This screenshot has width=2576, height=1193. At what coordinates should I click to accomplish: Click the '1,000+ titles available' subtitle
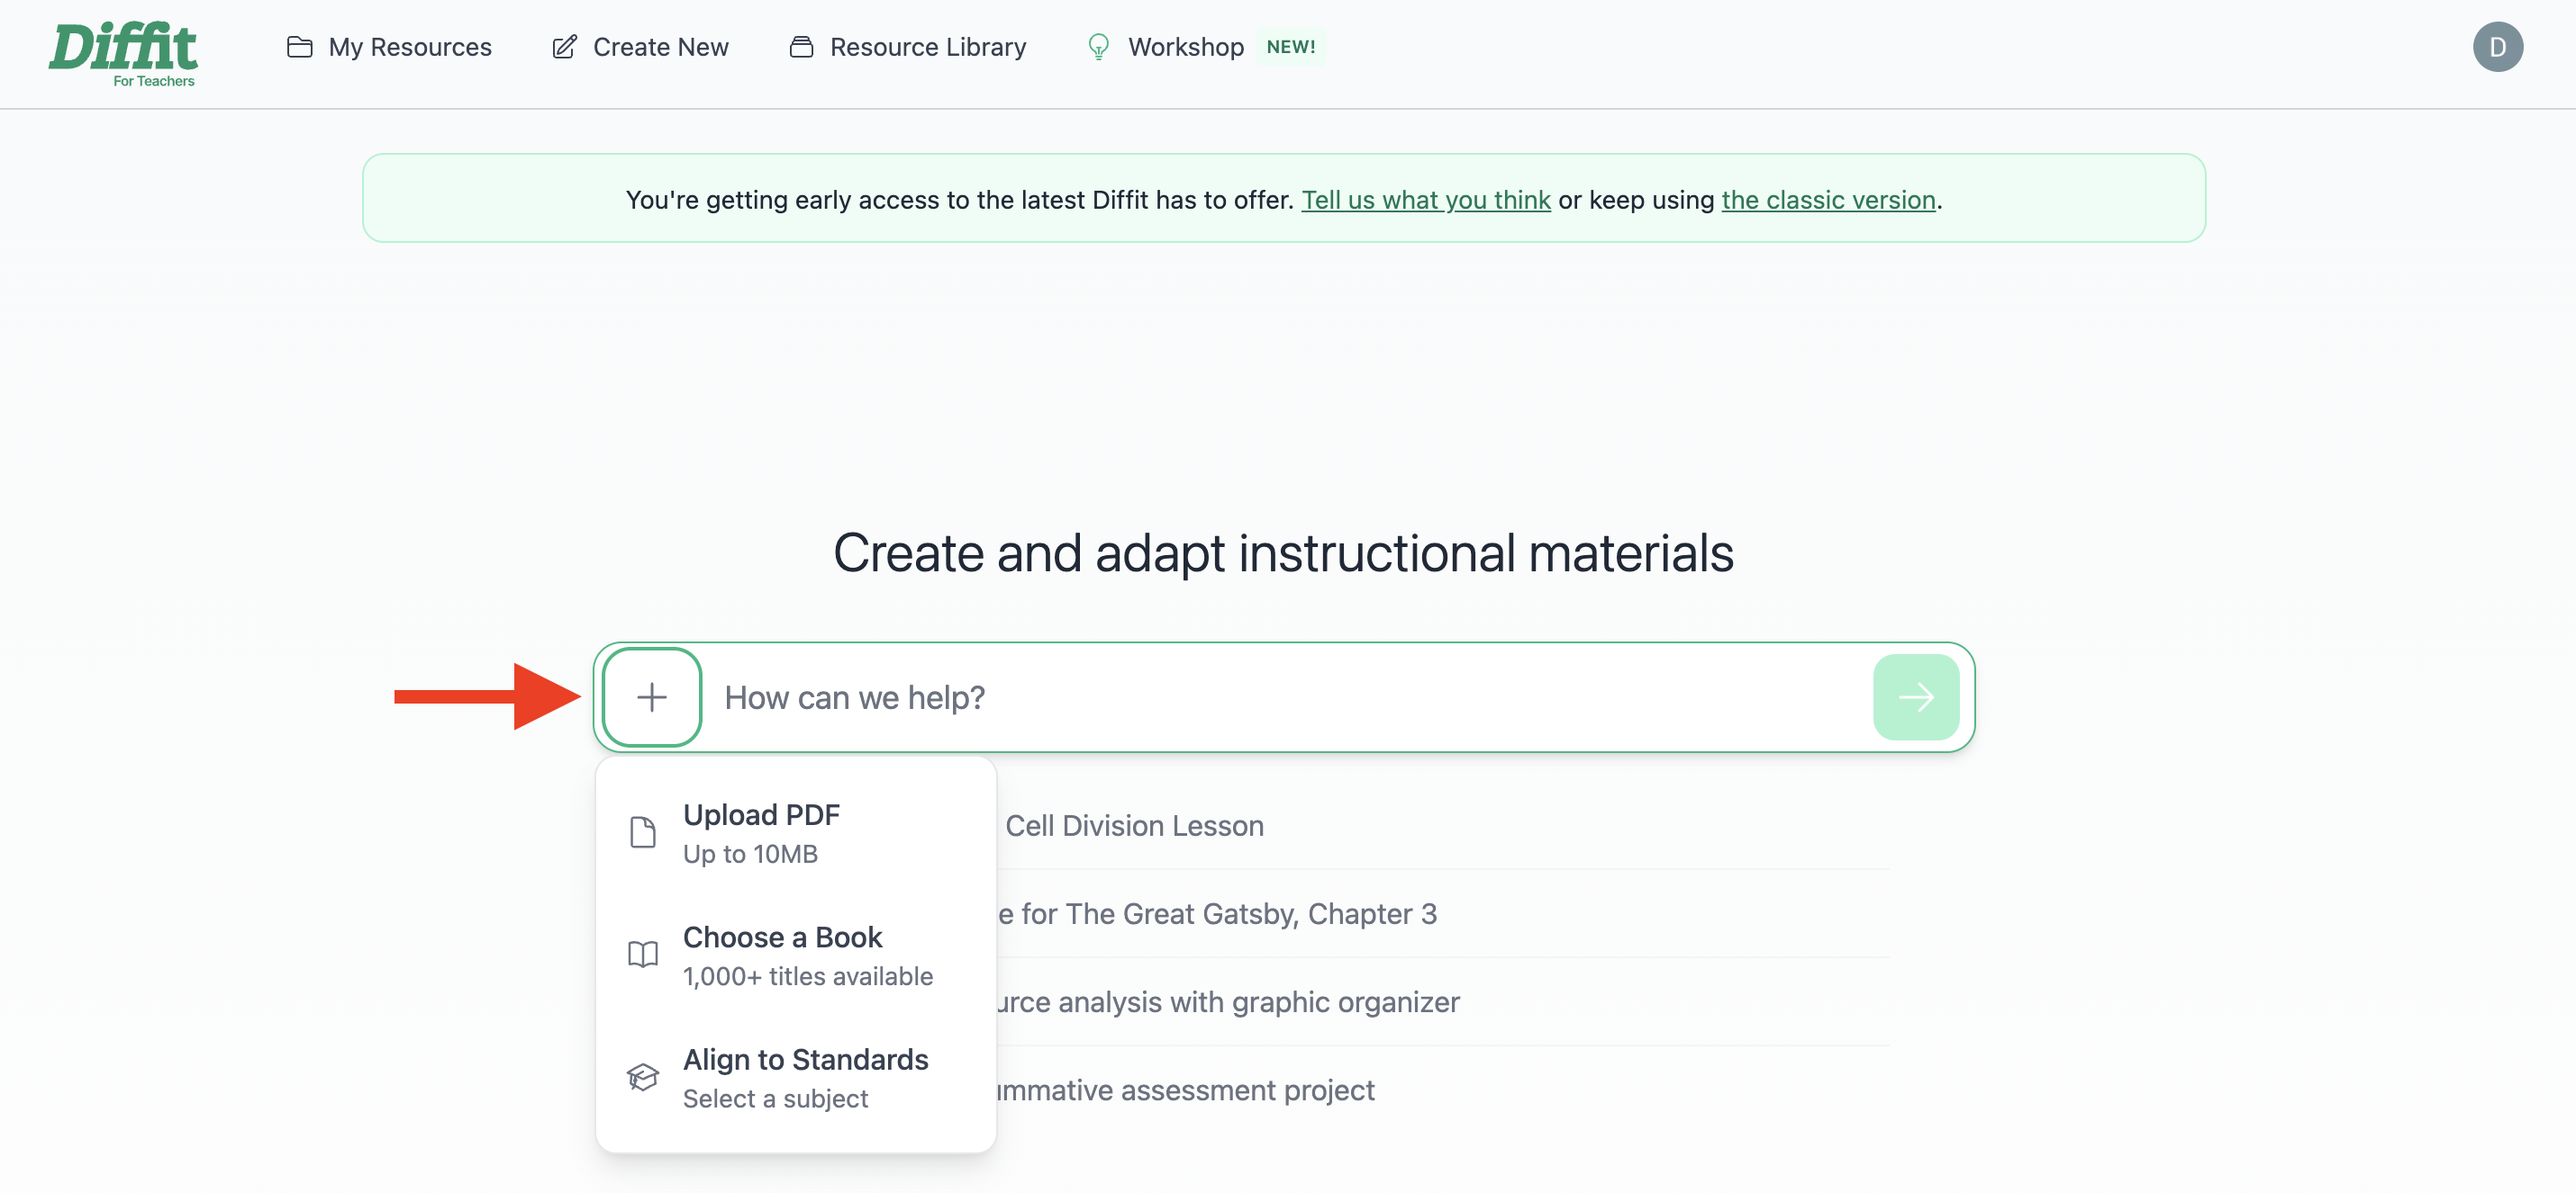pos(807,975)
